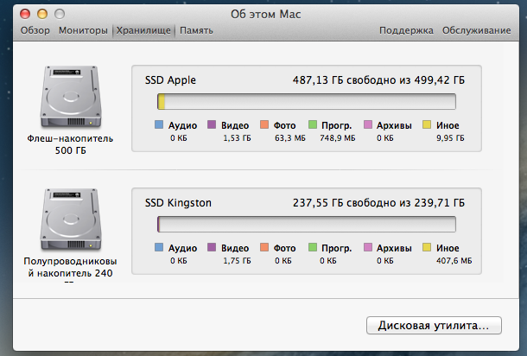Viewport: 527px width, 356px height.
Task: Click the Флеш-накопитель 500 ГБ label
Action: 70,144
